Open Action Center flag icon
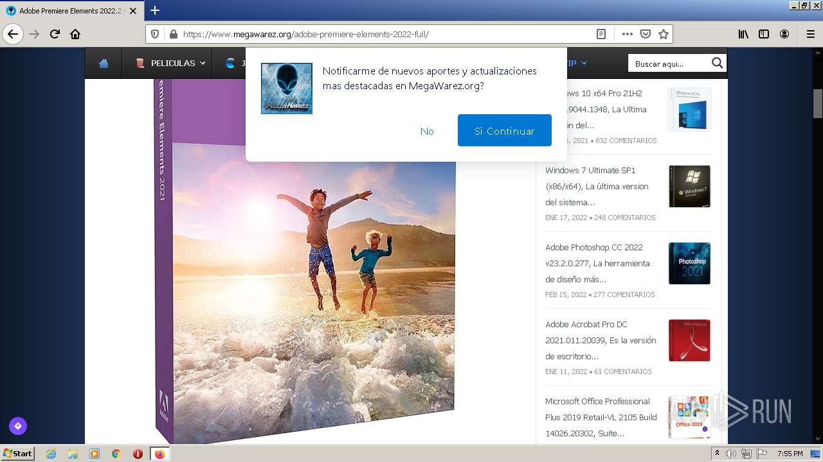The width and height of the screenshot is (823, 462). coord(762,454)
